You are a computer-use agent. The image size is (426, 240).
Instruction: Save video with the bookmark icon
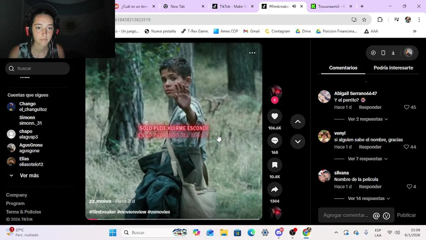coord(275,165)
